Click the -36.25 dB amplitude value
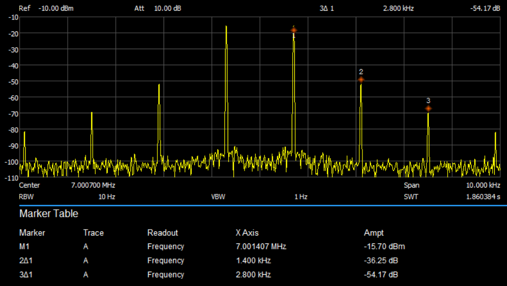507x286 pixels. tap(379, 260)
